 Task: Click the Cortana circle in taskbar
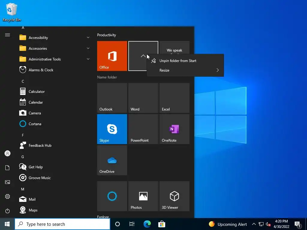click(118, 224)
